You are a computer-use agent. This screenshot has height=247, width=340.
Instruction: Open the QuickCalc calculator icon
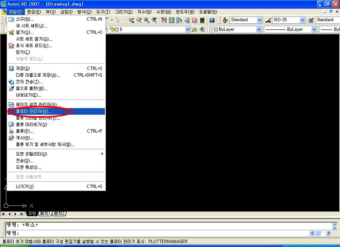click(x=202, y=20)
